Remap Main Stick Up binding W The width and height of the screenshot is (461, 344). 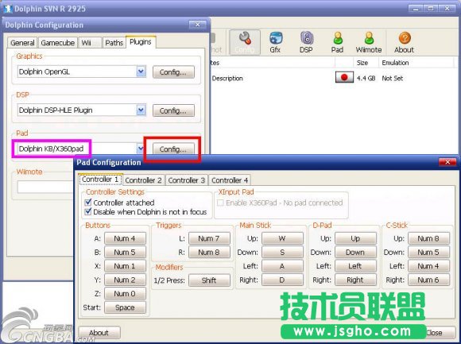tap(282, 238)
